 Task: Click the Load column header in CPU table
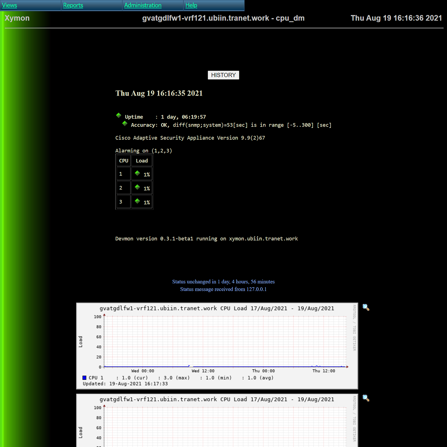(142, 161)
